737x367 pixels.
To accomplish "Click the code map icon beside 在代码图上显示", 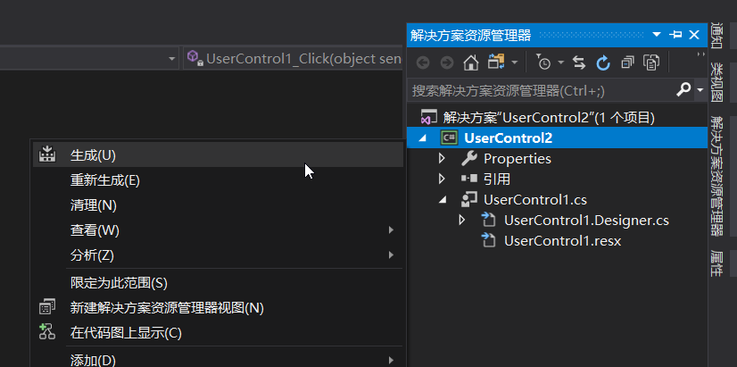I will (x=47, y=331).
